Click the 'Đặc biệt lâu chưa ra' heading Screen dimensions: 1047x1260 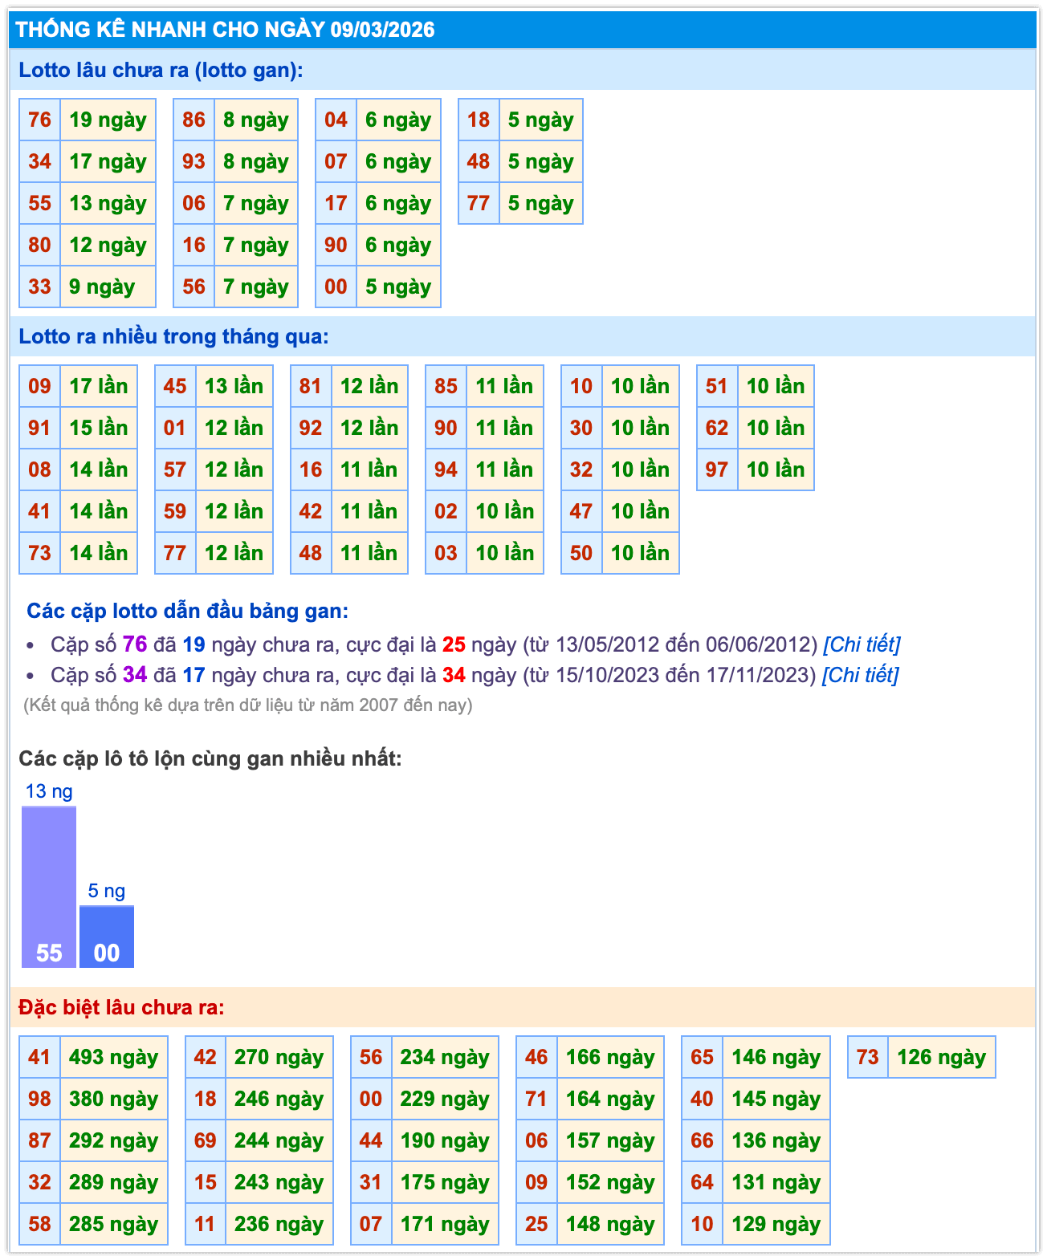pyautogui.click(x=122, y=1007)
